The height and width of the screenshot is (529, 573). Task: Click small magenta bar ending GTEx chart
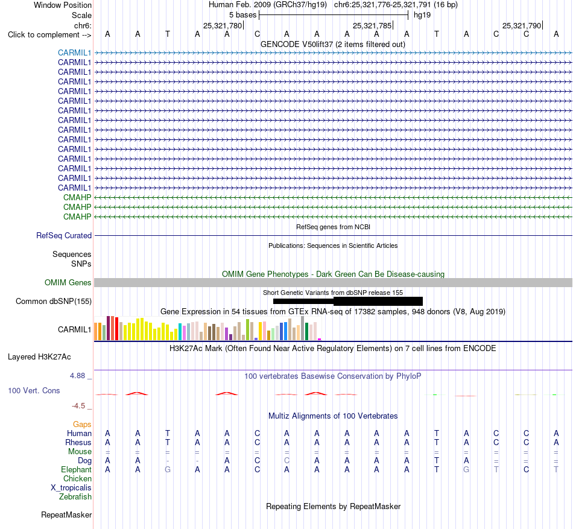(320, 340)
